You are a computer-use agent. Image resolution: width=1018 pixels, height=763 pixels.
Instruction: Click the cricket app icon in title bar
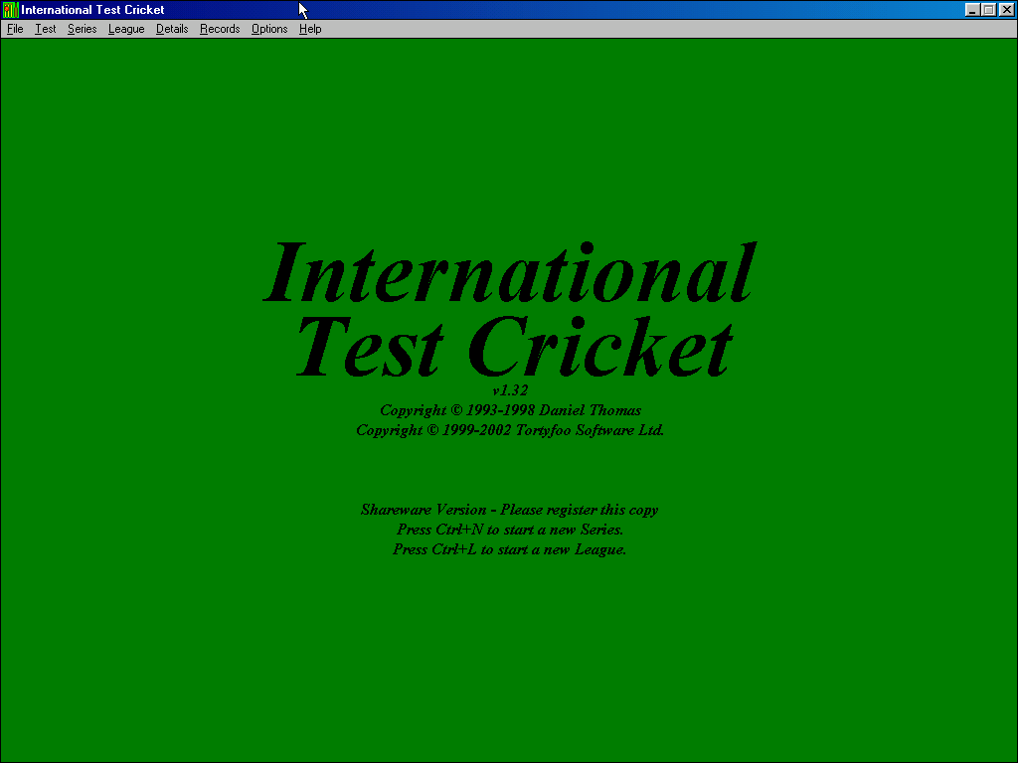(10, 10)
